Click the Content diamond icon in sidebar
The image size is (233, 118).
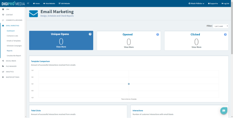3,15
